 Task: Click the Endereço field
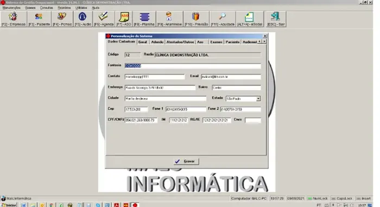click(x=160, y=88)
